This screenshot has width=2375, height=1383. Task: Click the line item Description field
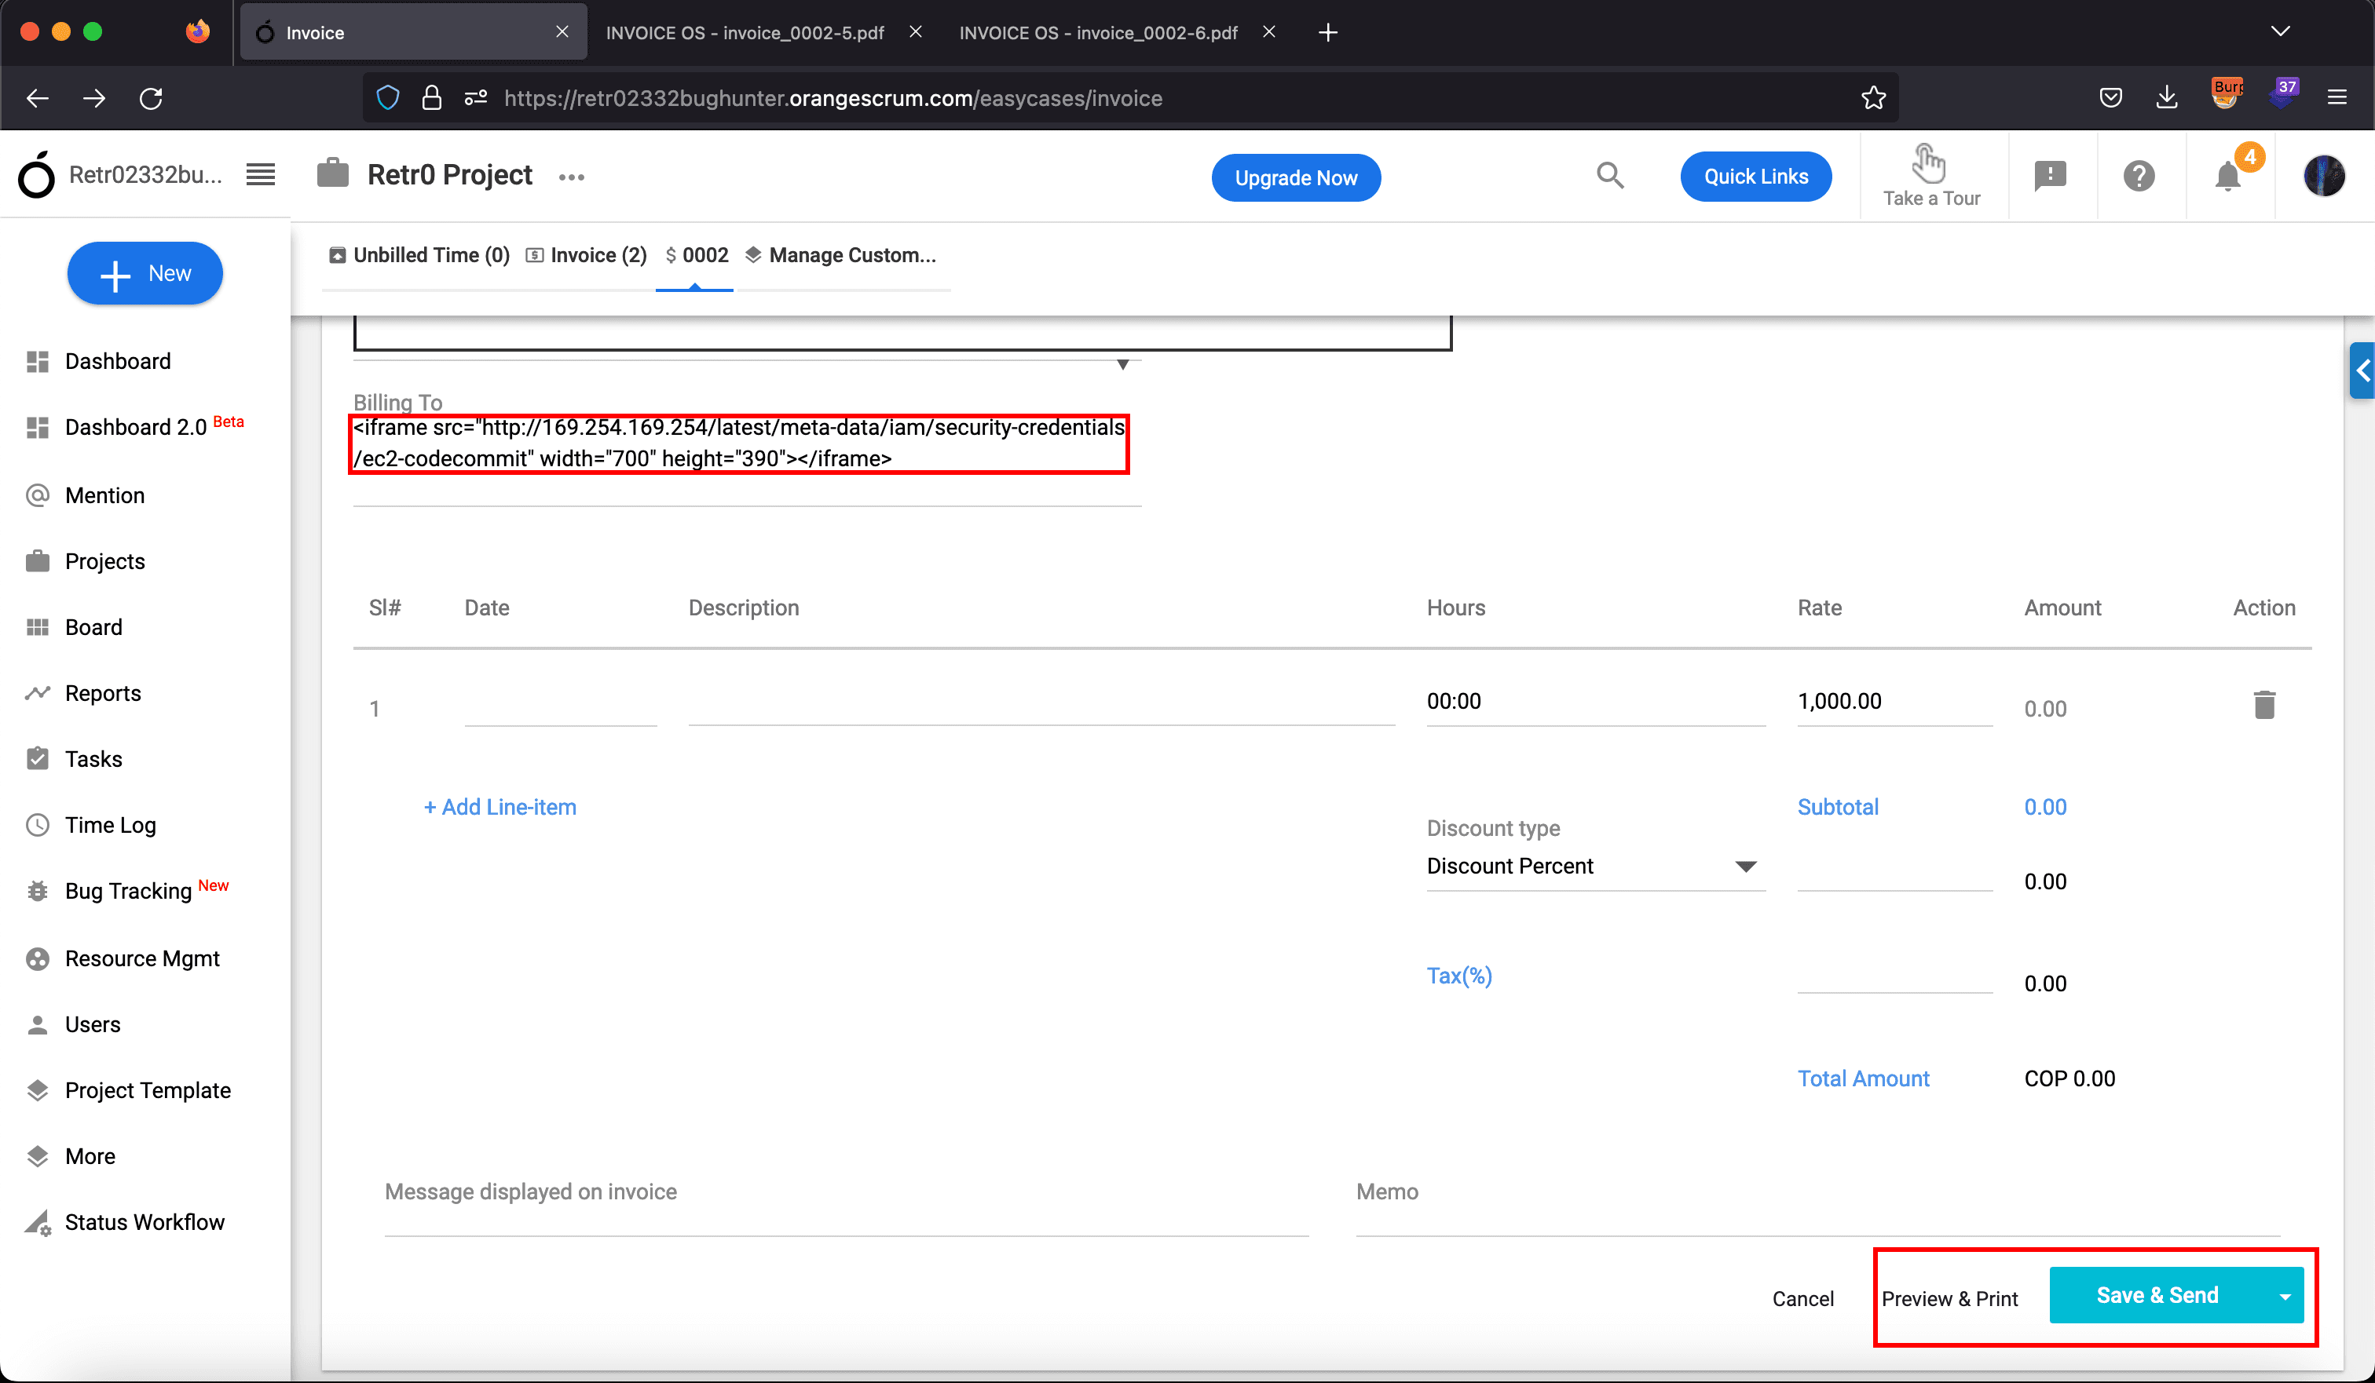(x=1041, y=702)
